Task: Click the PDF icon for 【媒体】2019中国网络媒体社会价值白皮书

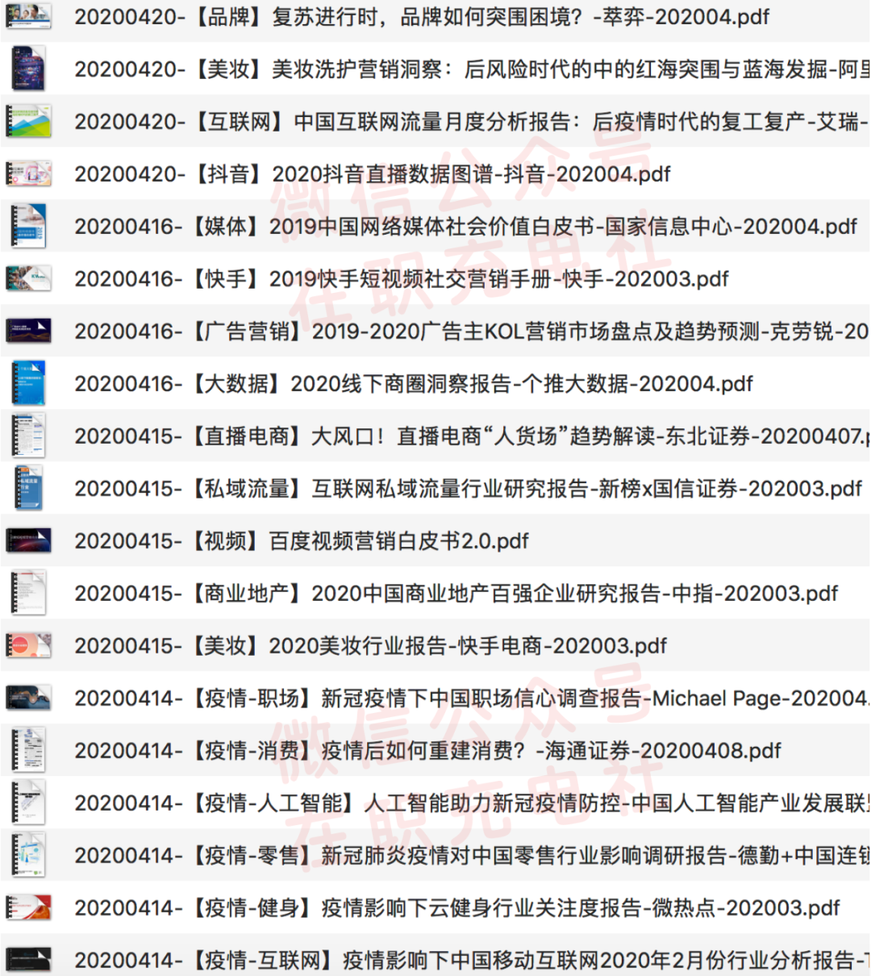Action: click(28, 226)
